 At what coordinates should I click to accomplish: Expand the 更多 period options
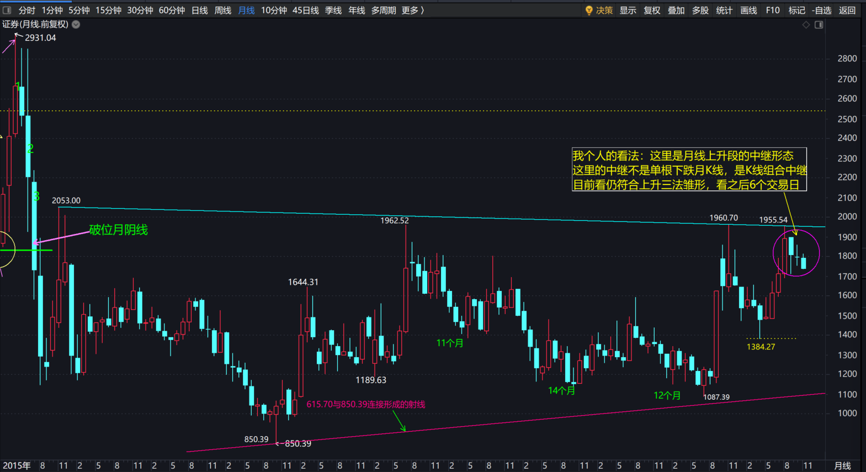tap(413, 10)
